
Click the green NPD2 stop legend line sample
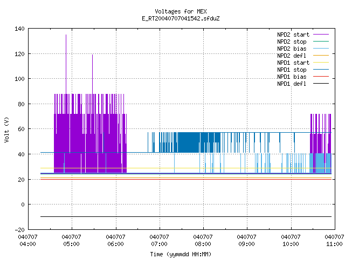tap(321, 41)
